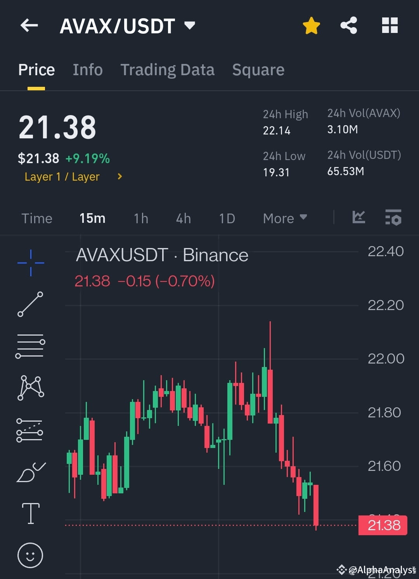Open the share icon

point(348,25)
